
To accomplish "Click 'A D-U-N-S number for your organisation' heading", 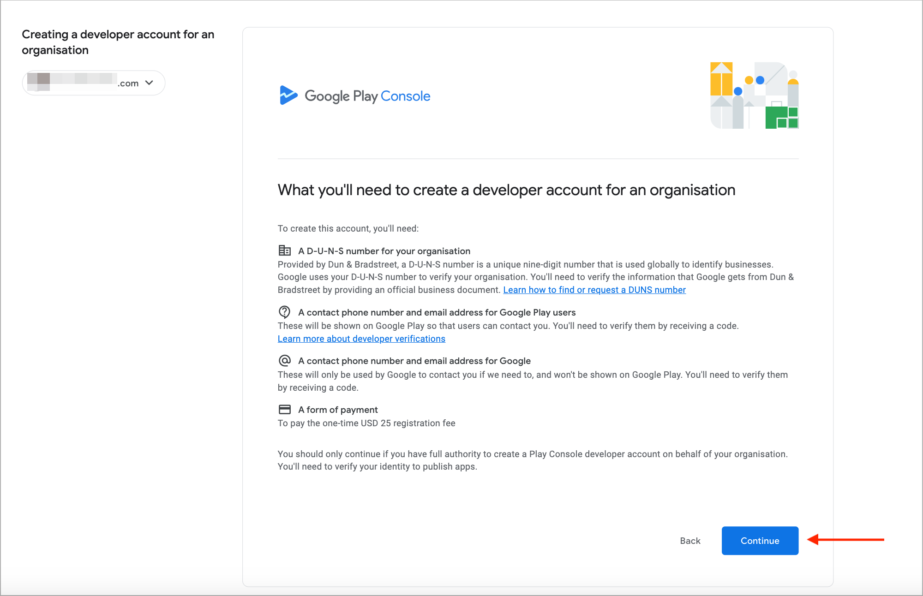I will [x=384, y=251].
